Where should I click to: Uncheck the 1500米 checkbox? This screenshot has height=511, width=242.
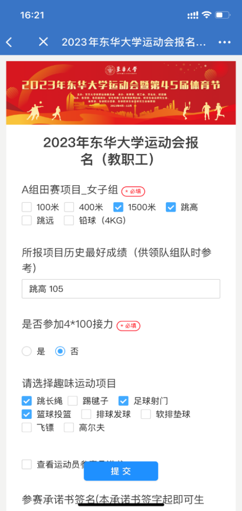click(x=118, y=207)
